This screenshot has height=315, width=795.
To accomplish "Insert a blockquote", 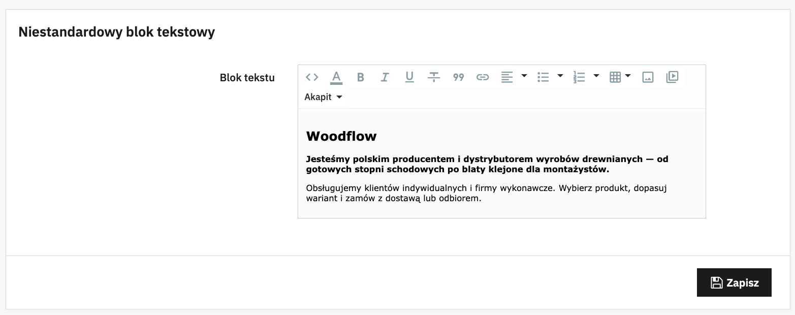I will 458,77.
